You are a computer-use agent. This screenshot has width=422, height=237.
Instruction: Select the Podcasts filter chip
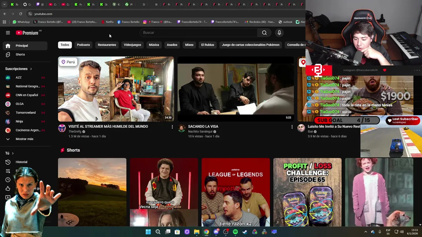click(x=83, y=45)
